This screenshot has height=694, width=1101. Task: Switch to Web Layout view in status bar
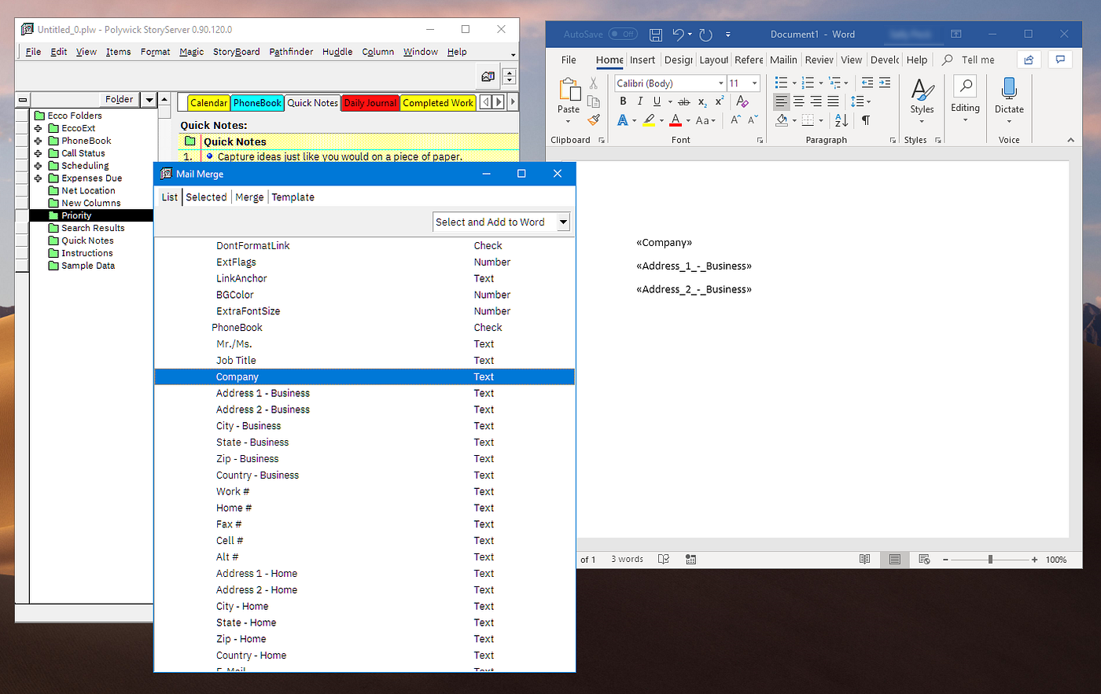[924, 560]
